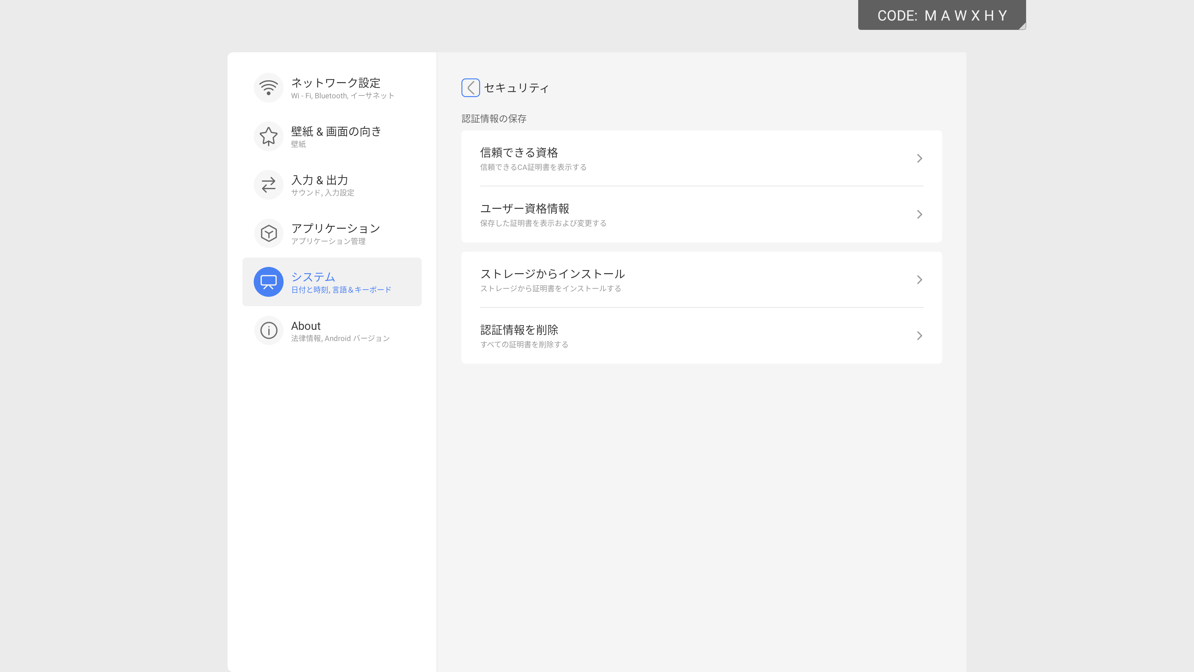Open 認証情報を削除 to clear certificates
Screen dimensions: 1194x672
coord(519,330)
